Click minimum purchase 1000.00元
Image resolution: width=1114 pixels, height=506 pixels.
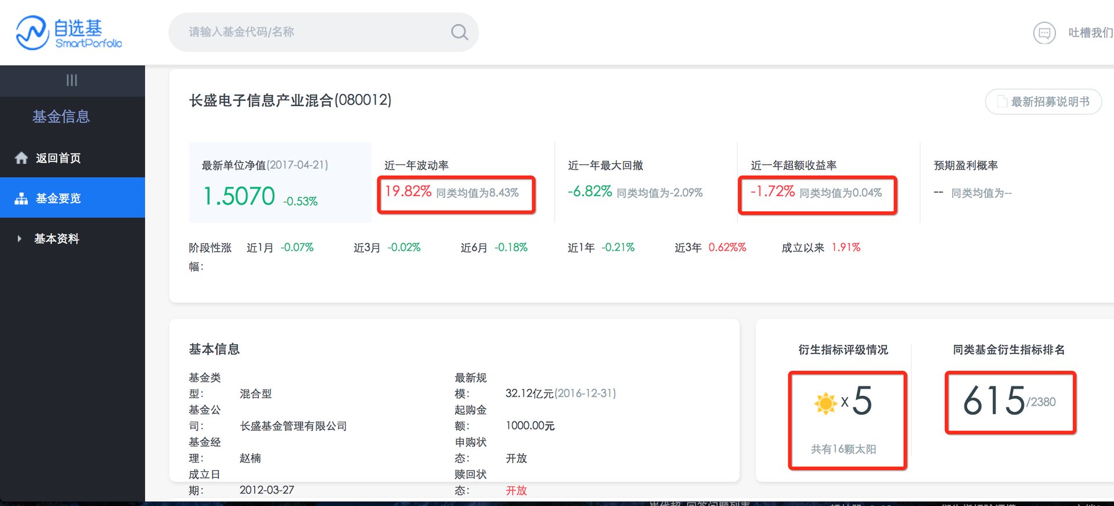tap(530, 426)
